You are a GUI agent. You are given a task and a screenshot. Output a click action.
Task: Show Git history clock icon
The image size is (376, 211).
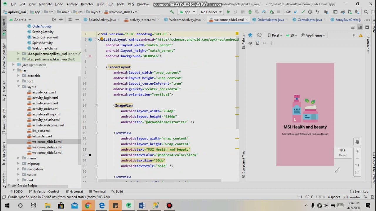(310, 12)
